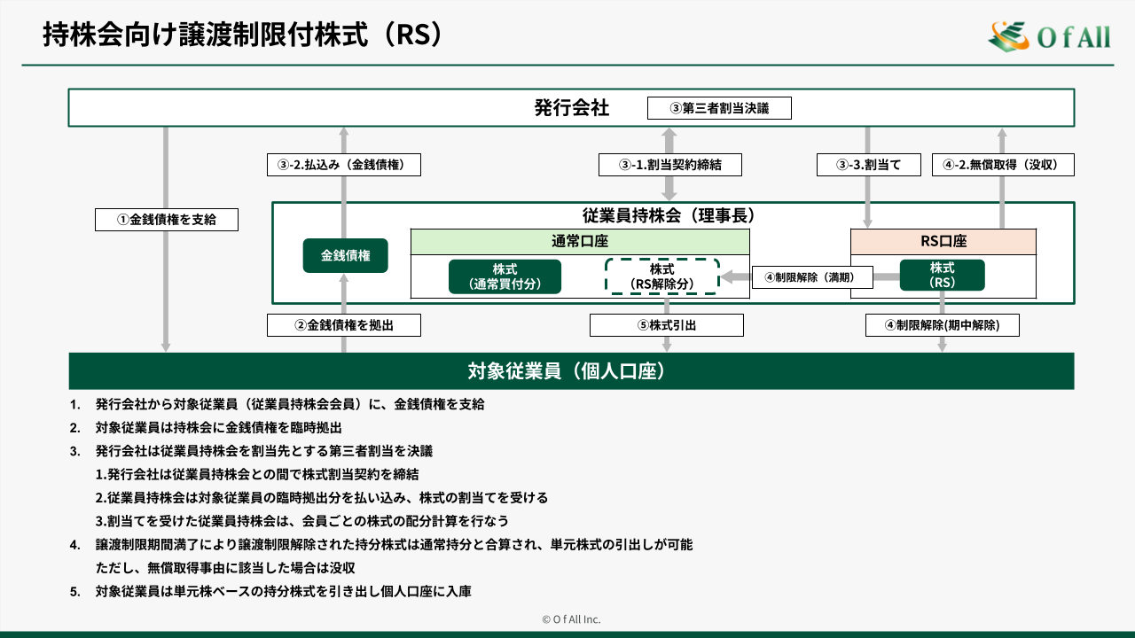Click the 対象従業員（個人口座） green bar
Viewport: 1135px width, 638px height.
coord(571,371)
